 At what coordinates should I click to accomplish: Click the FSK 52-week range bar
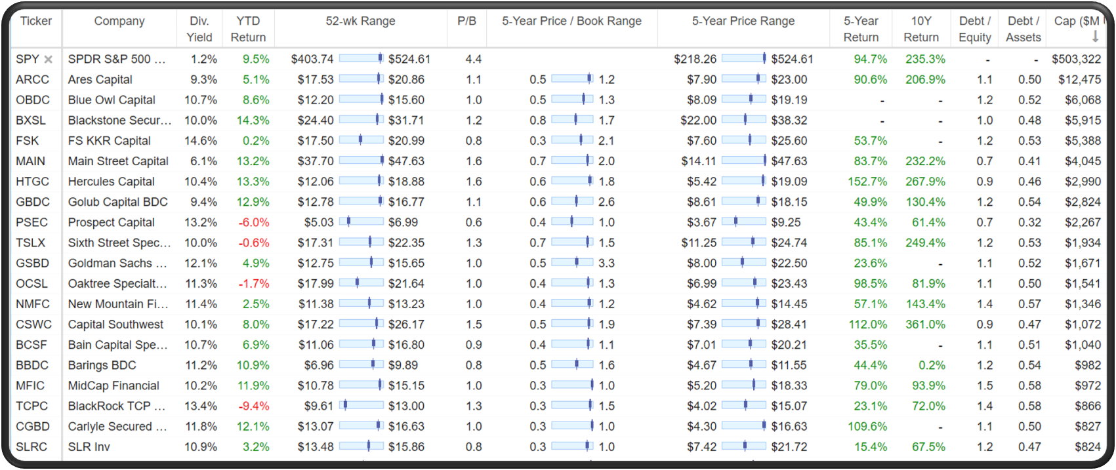pos(362,140)
